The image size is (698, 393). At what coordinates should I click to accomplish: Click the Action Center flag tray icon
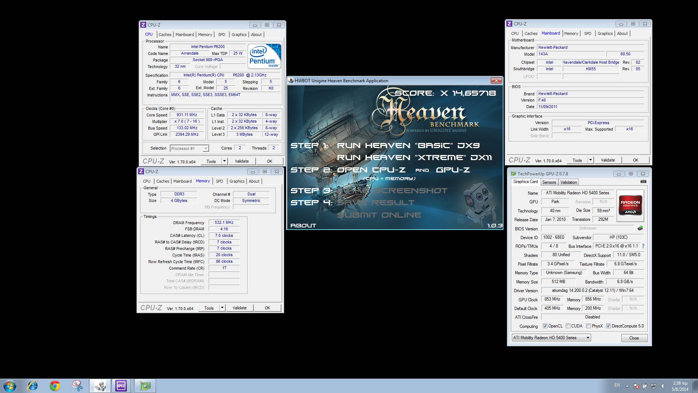pos(636,386)
